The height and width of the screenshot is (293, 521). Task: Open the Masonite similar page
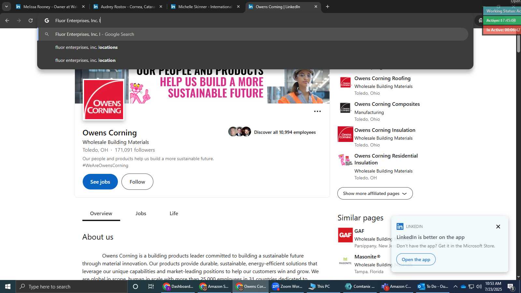click(367, 257)
